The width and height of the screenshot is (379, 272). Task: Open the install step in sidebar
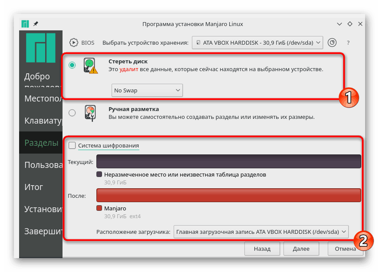[41, 209]
